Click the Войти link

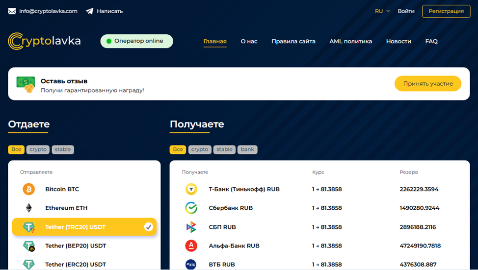click(406, 11)
